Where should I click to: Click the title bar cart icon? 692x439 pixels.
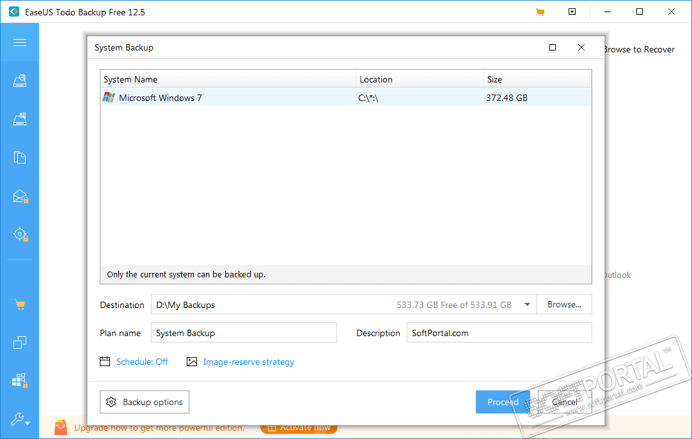[x=540, y=12]
